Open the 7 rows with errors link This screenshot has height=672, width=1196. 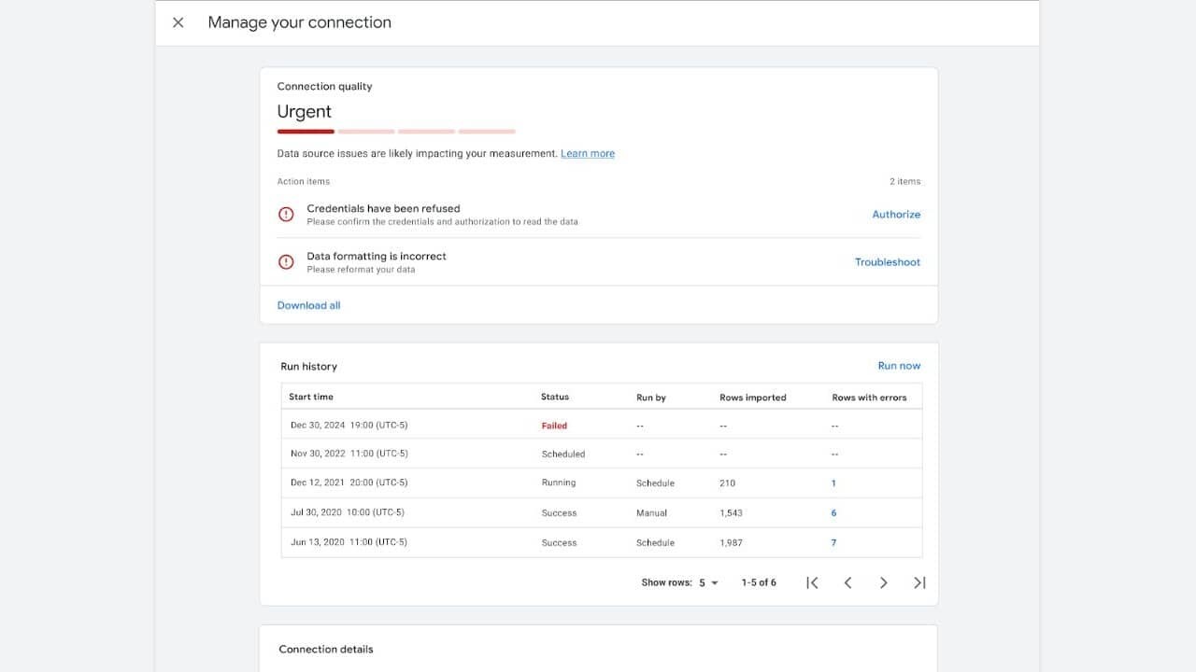click(833, 542)
